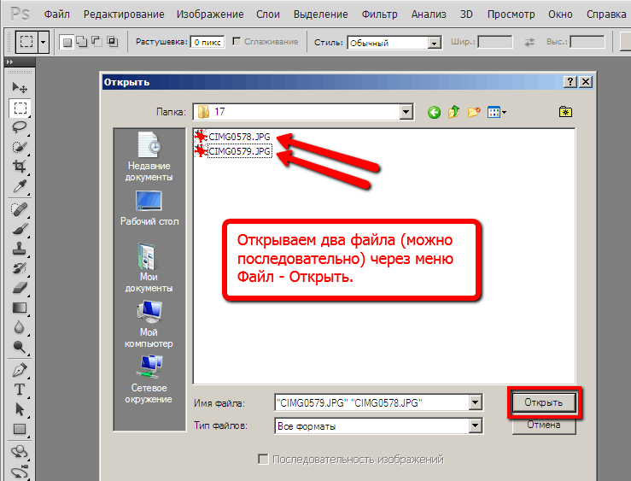Select the Horizontal Type tool

(20, 390)
